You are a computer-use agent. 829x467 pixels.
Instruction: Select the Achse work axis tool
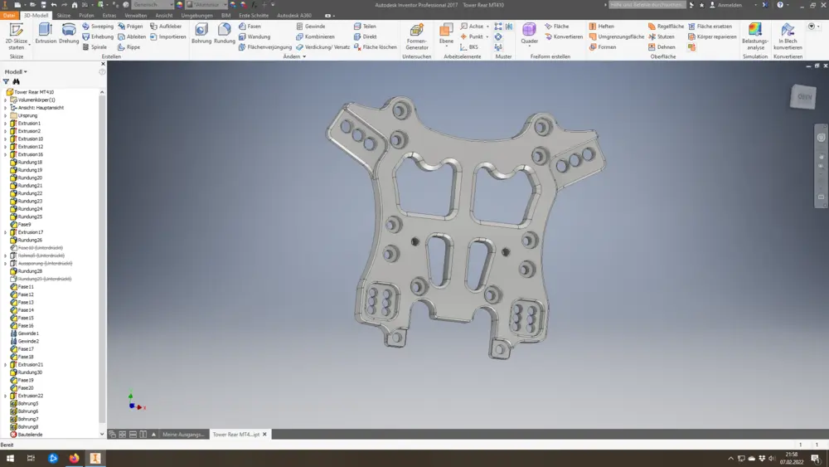(x=472, y=26)
